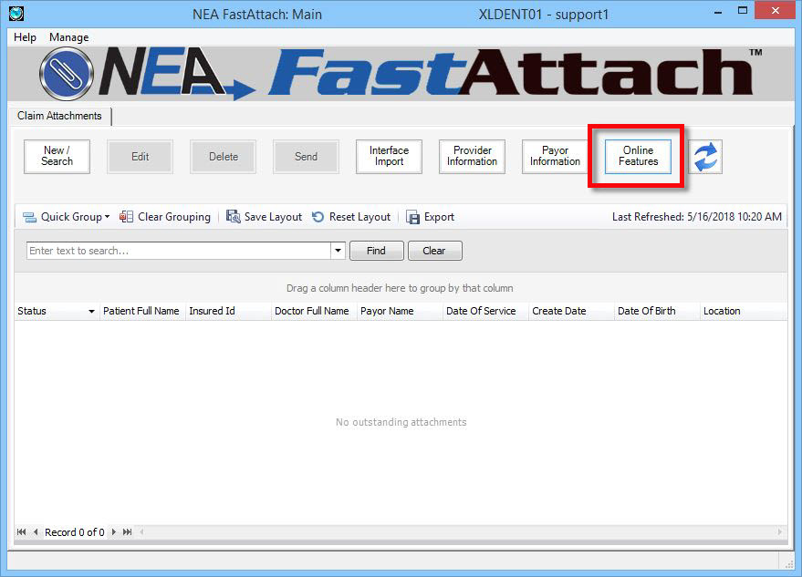
Task: Click the blue refresh arrows icon
Action: (705, 157)
